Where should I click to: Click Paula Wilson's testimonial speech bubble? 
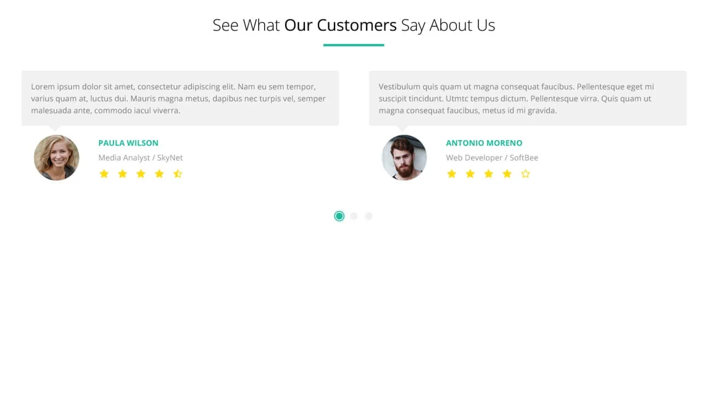180,98
